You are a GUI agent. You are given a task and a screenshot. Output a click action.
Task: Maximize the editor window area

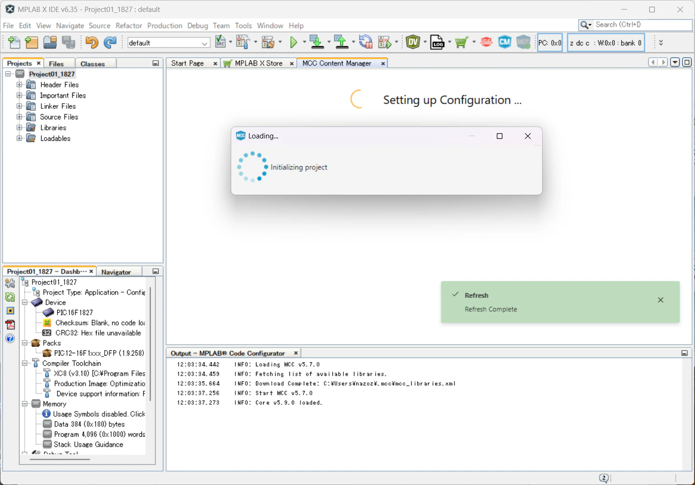[x=687, y=63]
